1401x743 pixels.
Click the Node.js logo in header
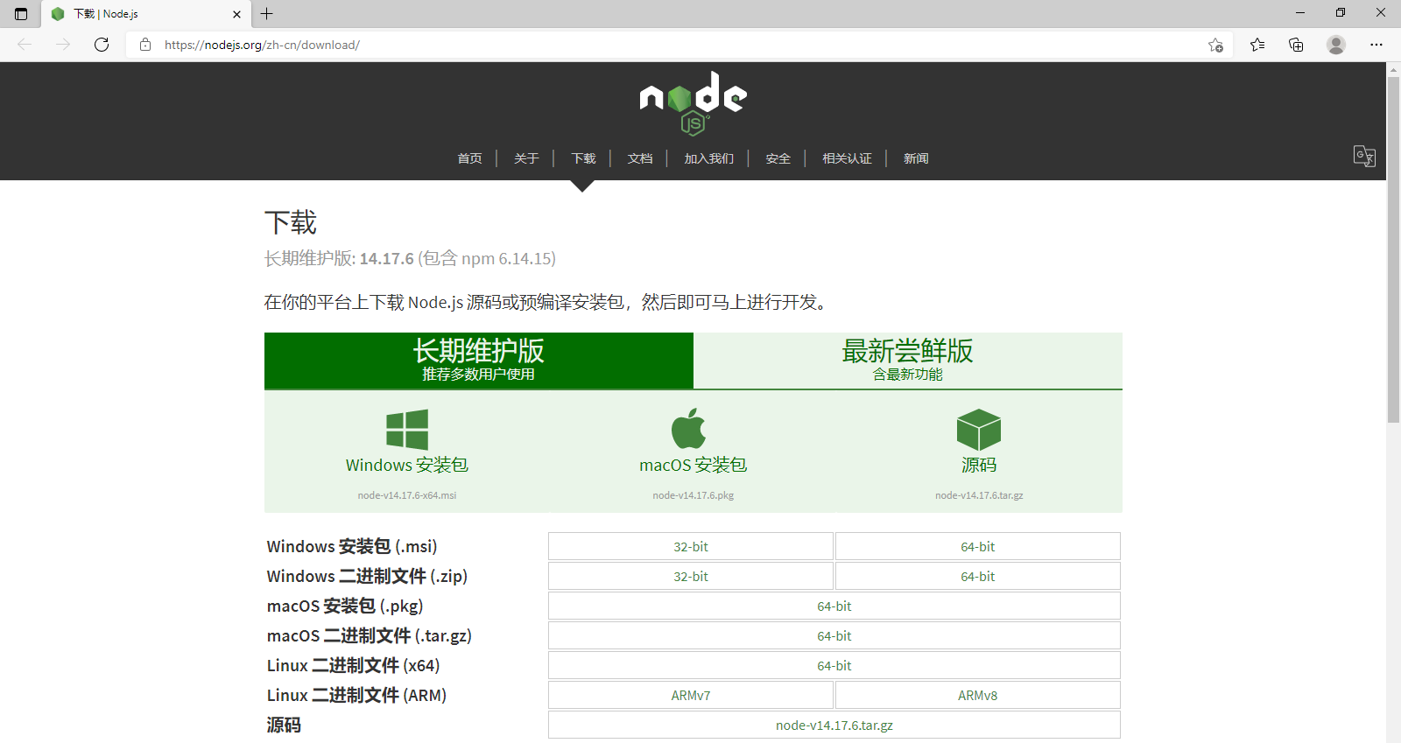(x=693, y=103)
